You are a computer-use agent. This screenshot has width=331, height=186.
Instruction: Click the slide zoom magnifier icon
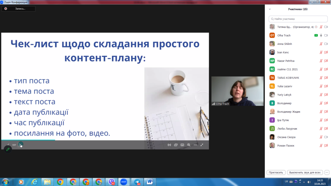pyautogui.click(x=189, y=145)
